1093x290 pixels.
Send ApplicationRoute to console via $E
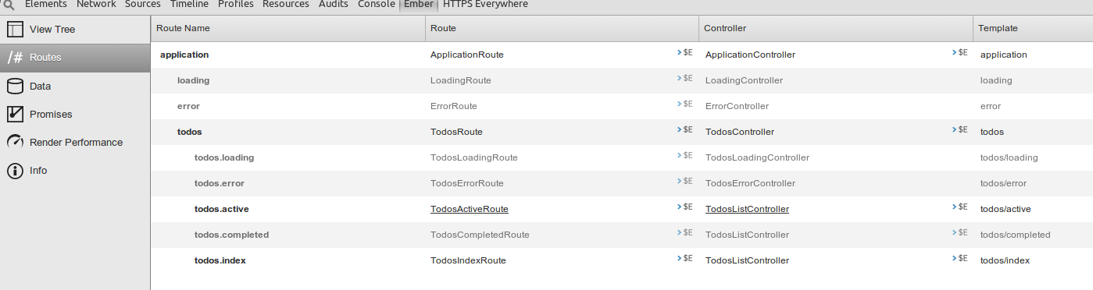coord(685,53)
